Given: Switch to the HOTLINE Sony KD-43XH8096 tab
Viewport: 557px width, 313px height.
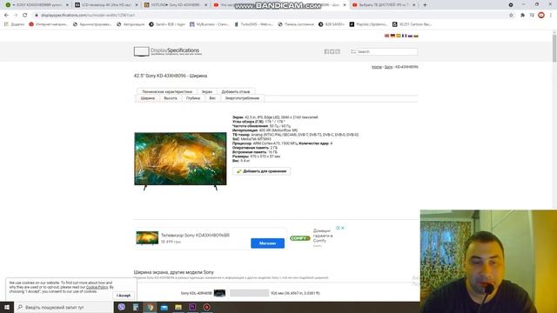Looking at the screenshot, I should coord(176,5).
